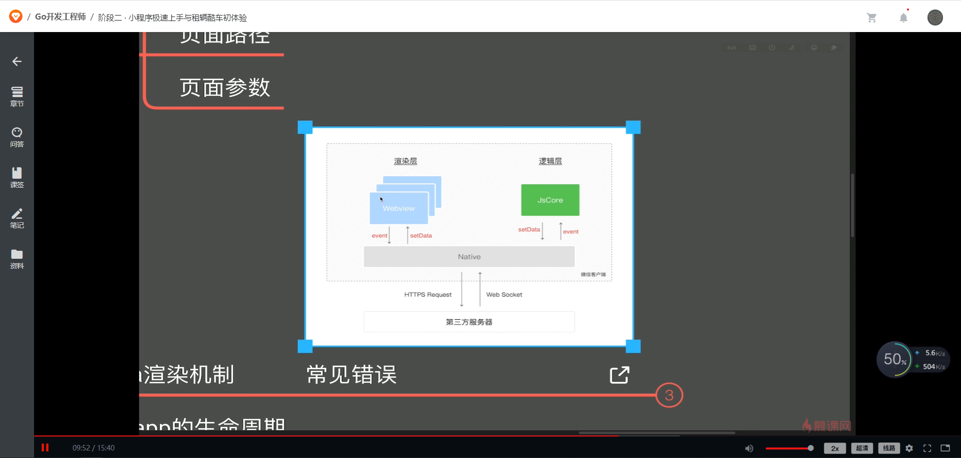Open the 课签 bookmarks panel

point(17,177)
